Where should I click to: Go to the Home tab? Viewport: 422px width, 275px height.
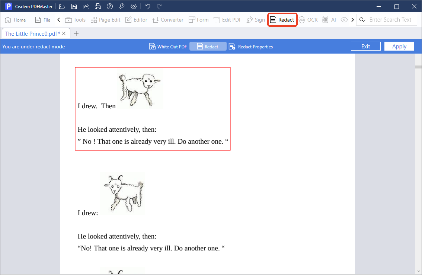16,20
